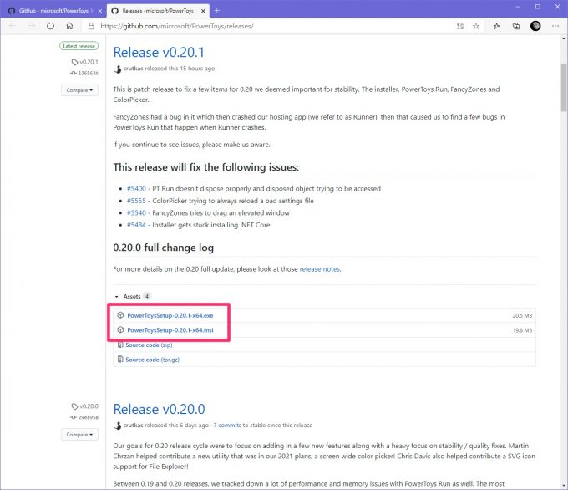This screenshot has height=490, width=568.
Task: Switch to the GitHub - microsoft/PowerToys tab
Action: click(54, 11)
